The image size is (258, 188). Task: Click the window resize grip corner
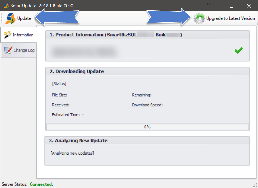pyautogui.click(x=255, y=185)
